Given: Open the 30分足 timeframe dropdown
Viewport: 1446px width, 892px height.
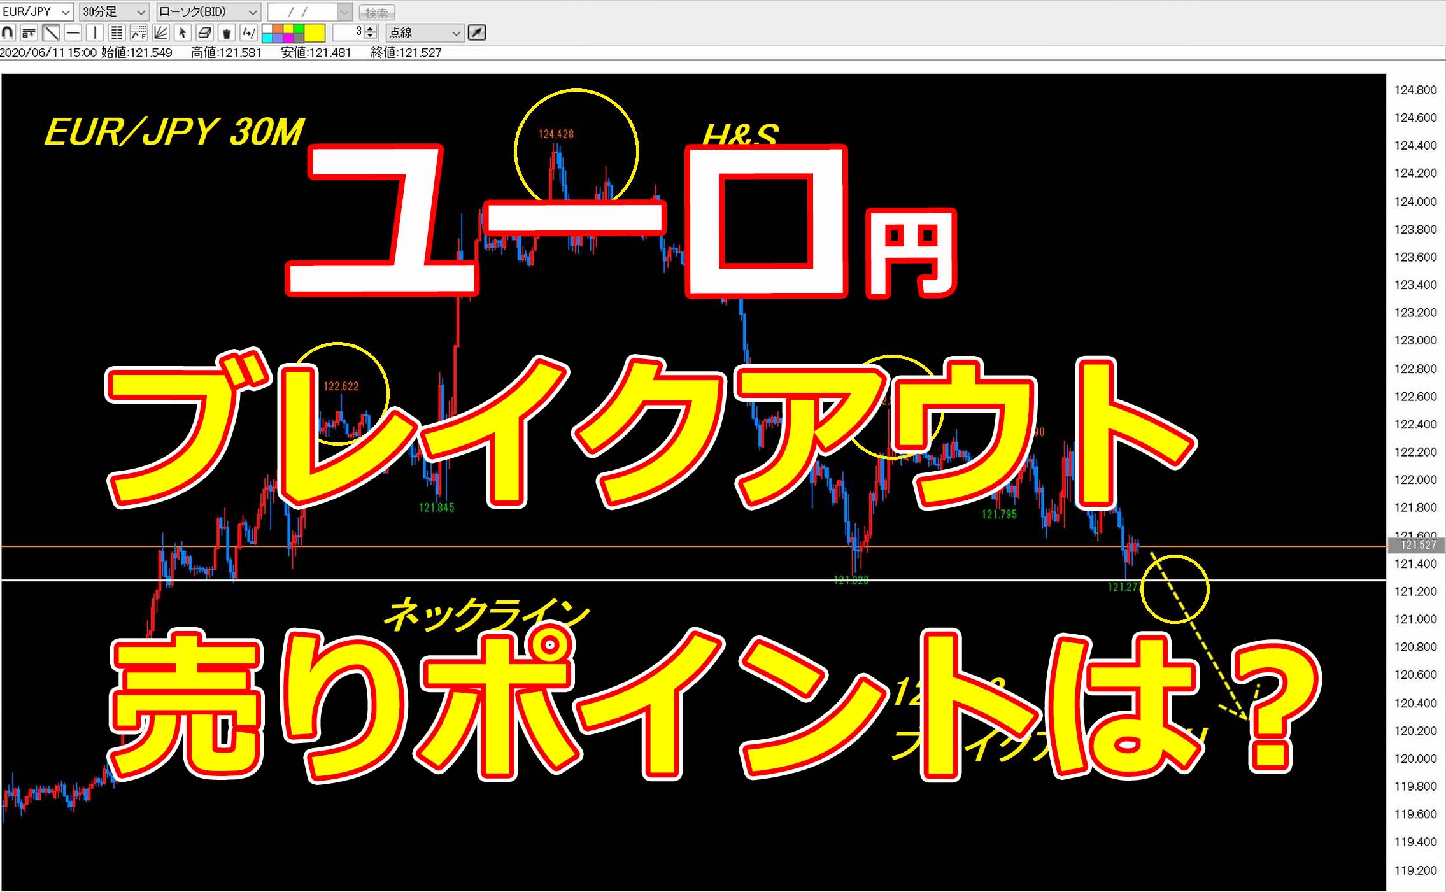Looking at the screenshot, I should point(115,11).
